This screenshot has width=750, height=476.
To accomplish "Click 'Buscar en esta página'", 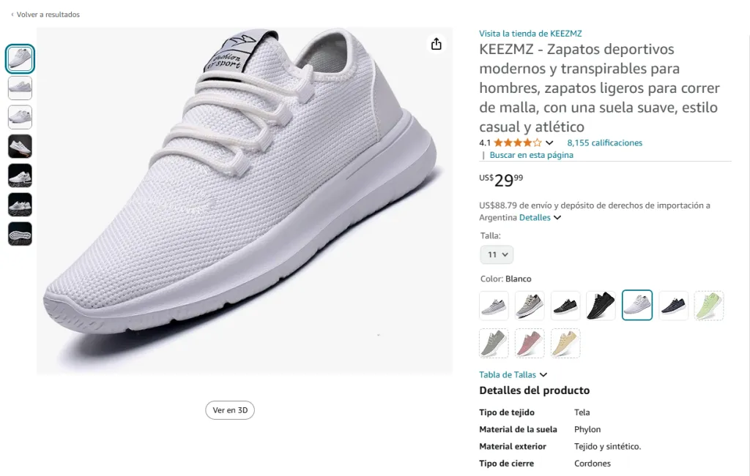I will point(531,155).
